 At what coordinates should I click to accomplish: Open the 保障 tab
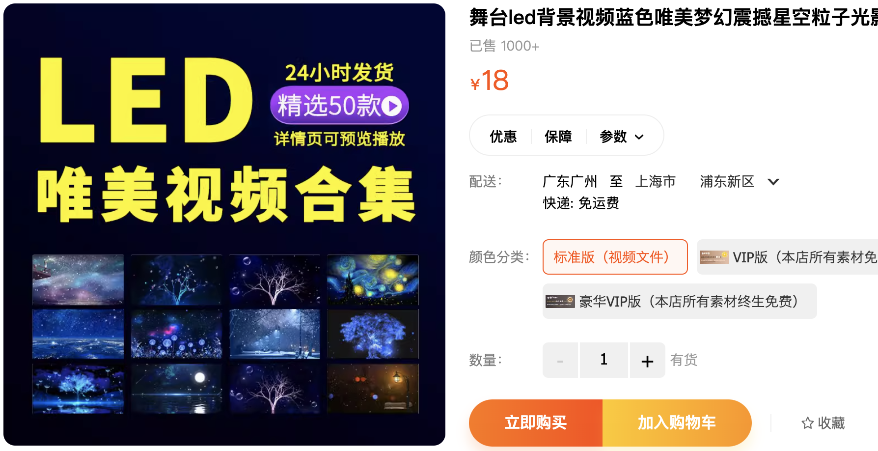click(558, 136)
